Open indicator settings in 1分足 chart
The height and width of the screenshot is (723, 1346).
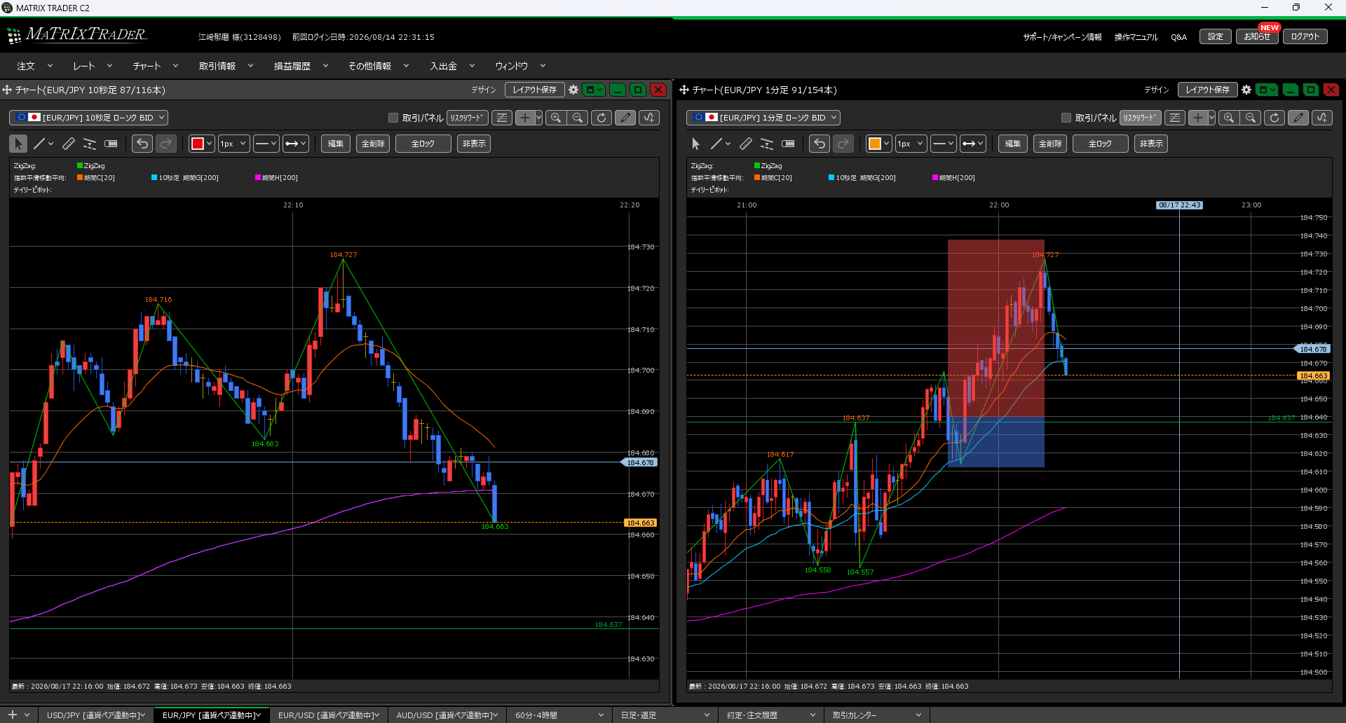pyautogui.click(x=1322, y=118)
